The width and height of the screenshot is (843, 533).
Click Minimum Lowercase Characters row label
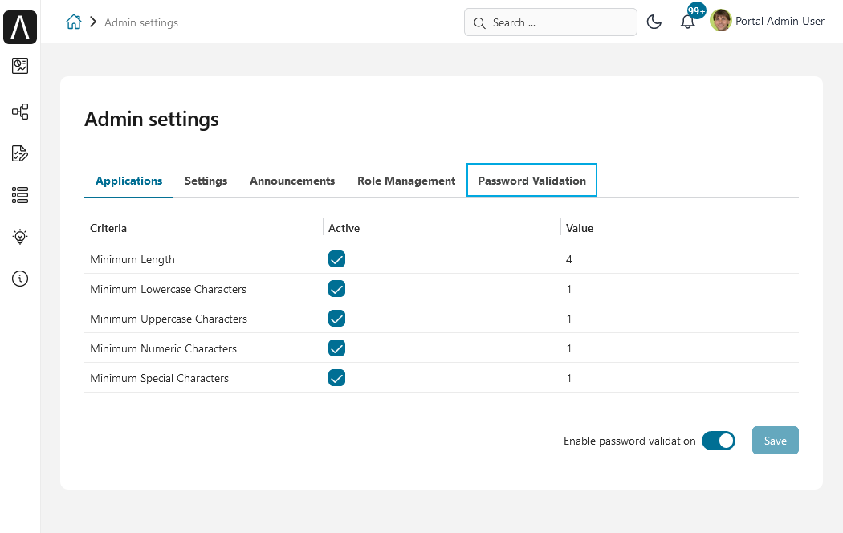(168, 289)
